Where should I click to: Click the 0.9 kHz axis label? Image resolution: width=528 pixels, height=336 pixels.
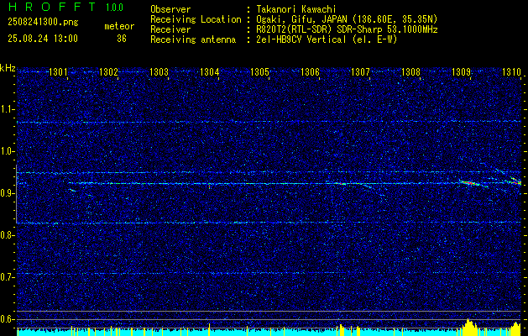[x=8, y=193]
